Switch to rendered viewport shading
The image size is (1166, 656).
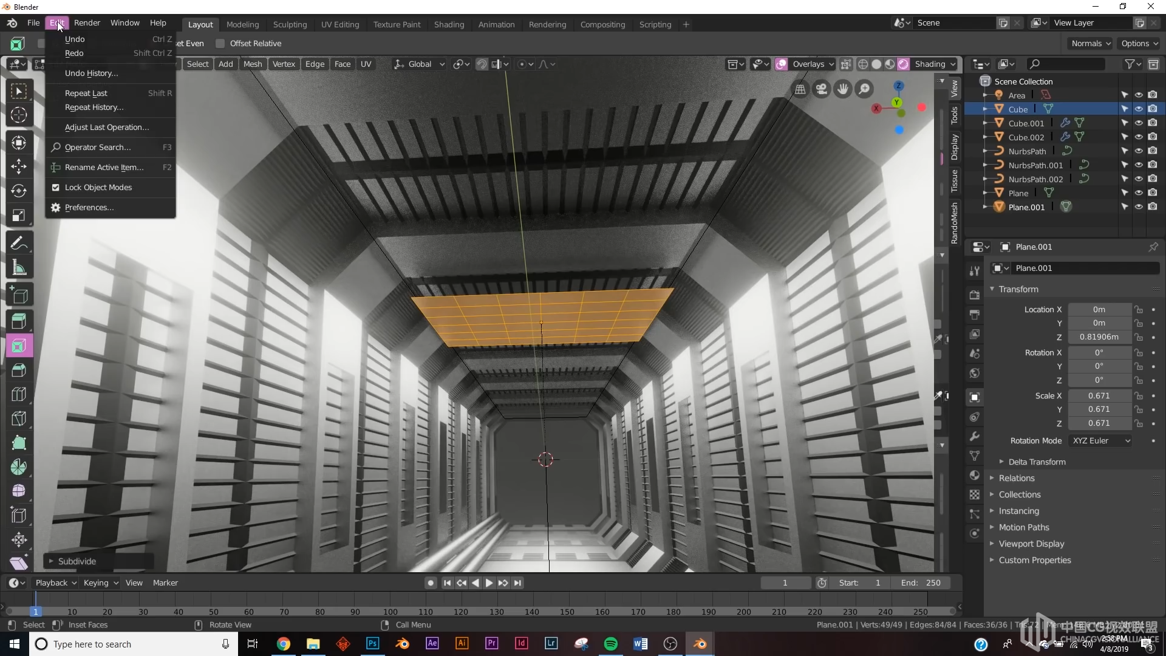click(x=904, y=64)
